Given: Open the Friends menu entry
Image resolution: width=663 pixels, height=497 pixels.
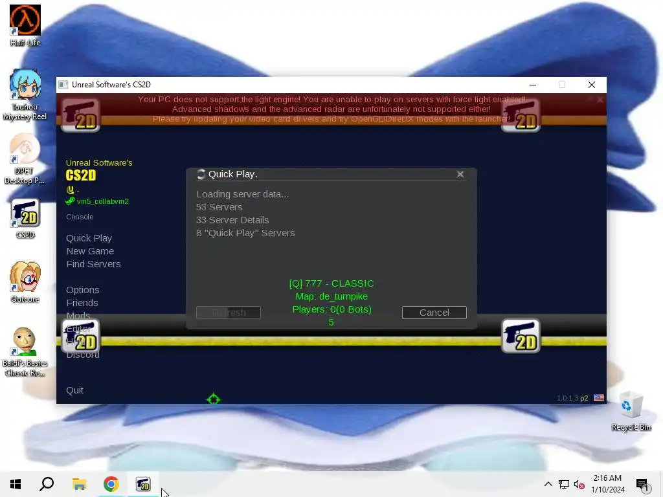Looking at the screenshot, I should [x=82, y=303].
